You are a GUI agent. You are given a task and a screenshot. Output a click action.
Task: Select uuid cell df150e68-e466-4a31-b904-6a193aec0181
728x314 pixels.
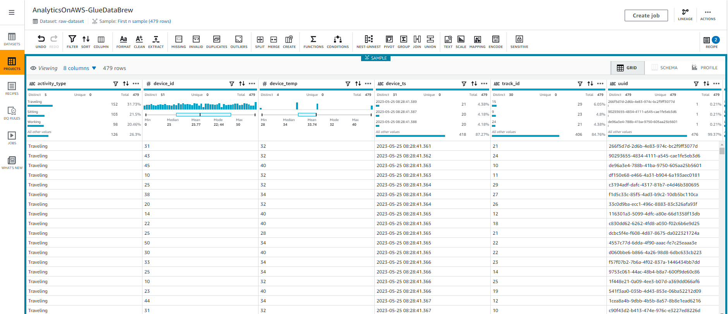pos(654,175)
